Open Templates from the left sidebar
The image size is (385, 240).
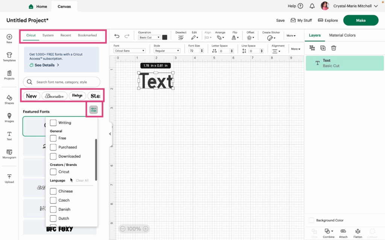click(9, 55)
